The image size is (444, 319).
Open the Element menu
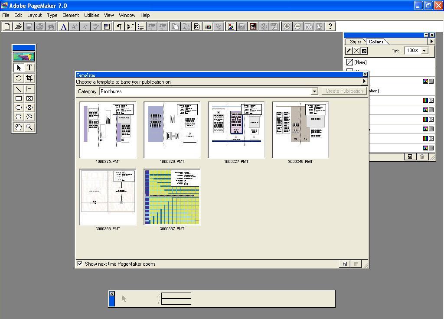71,15
